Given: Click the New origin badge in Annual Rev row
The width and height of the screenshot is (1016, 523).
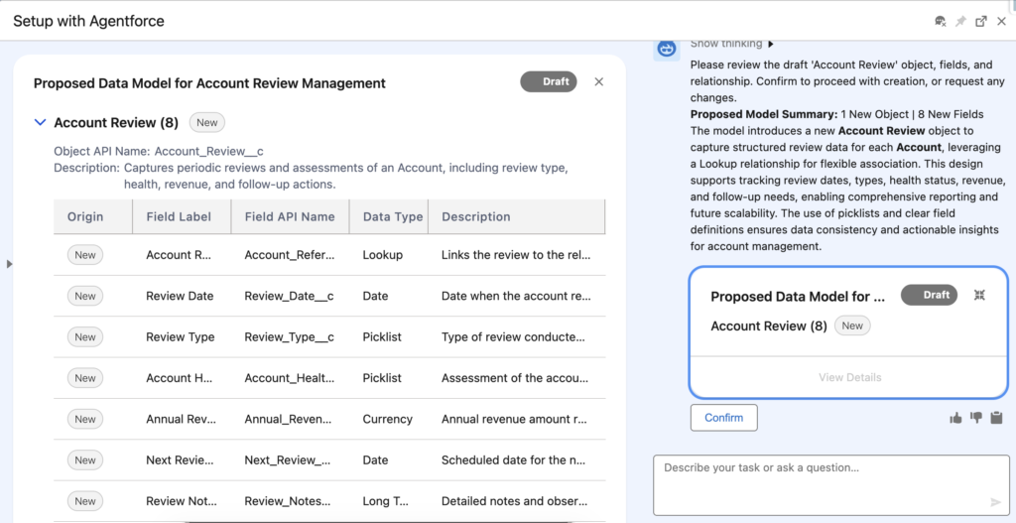Looking at the screenshot, I should tap(85, 420).
